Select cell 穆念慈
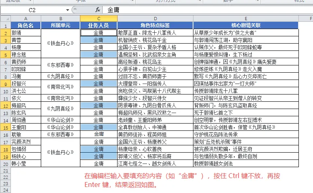The height and width of the screenshot is (193, 313). (26, 55)
